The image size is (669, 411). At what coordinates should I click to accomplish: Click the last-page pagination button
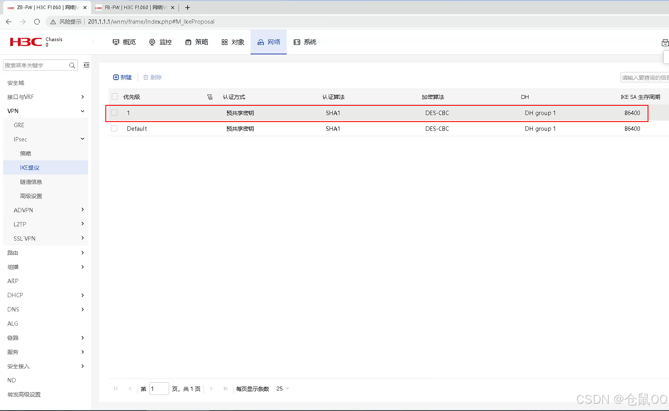click(225, 388)
